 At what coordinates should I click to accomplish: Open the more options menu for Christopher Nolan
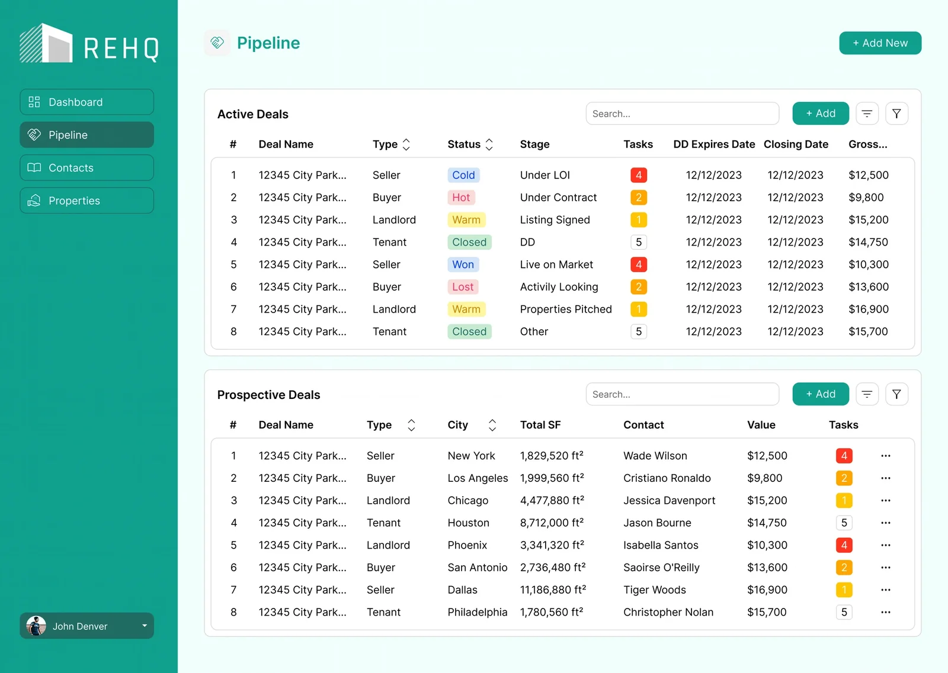tap(886, 613)
